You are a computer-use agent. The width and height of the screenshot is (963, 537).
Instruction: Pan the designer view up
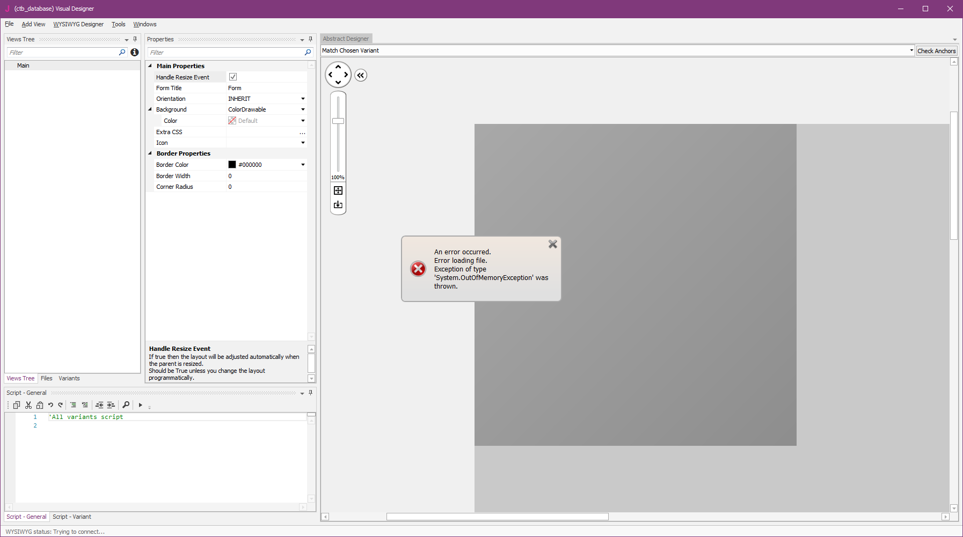338,67
